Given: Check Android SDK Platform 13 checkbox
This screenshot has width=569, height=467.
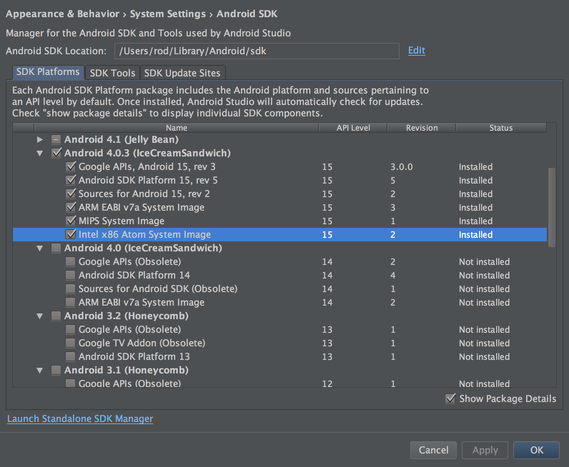Looking at the screenshot, I should click(x=70, y=356).
